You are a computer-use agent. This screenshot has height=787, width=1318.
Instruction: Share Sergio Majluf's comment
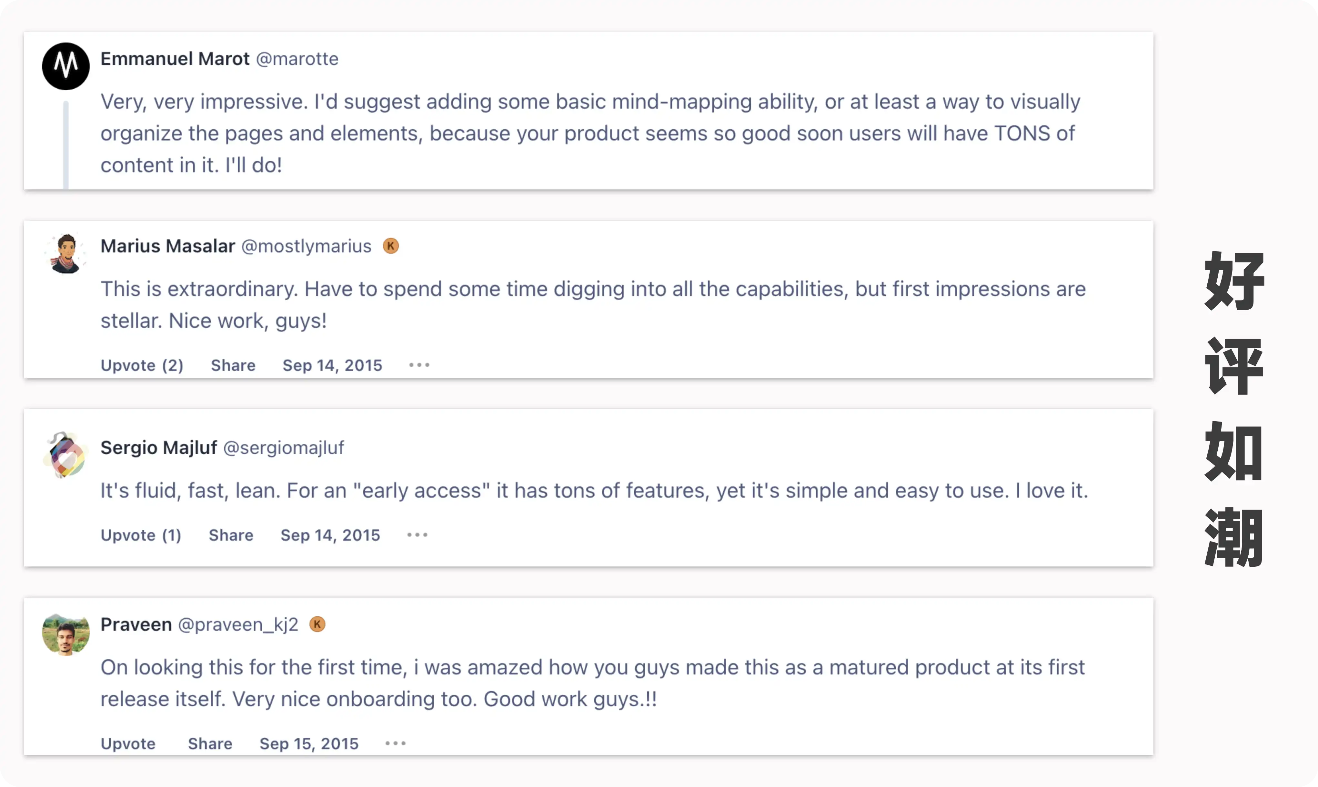tap(231, 535)
